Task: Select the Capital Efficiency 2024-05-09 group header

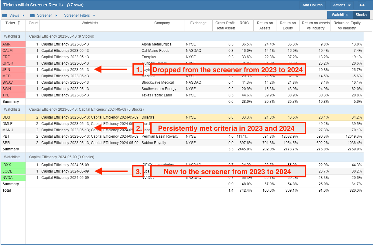Action: (x=62, y=157)
